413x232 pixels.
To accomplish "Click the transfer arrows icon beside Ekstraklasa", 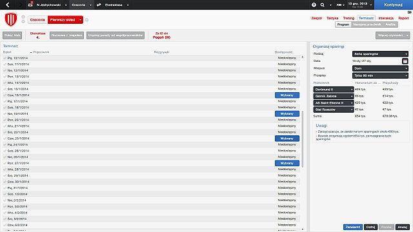I will 99,5.
